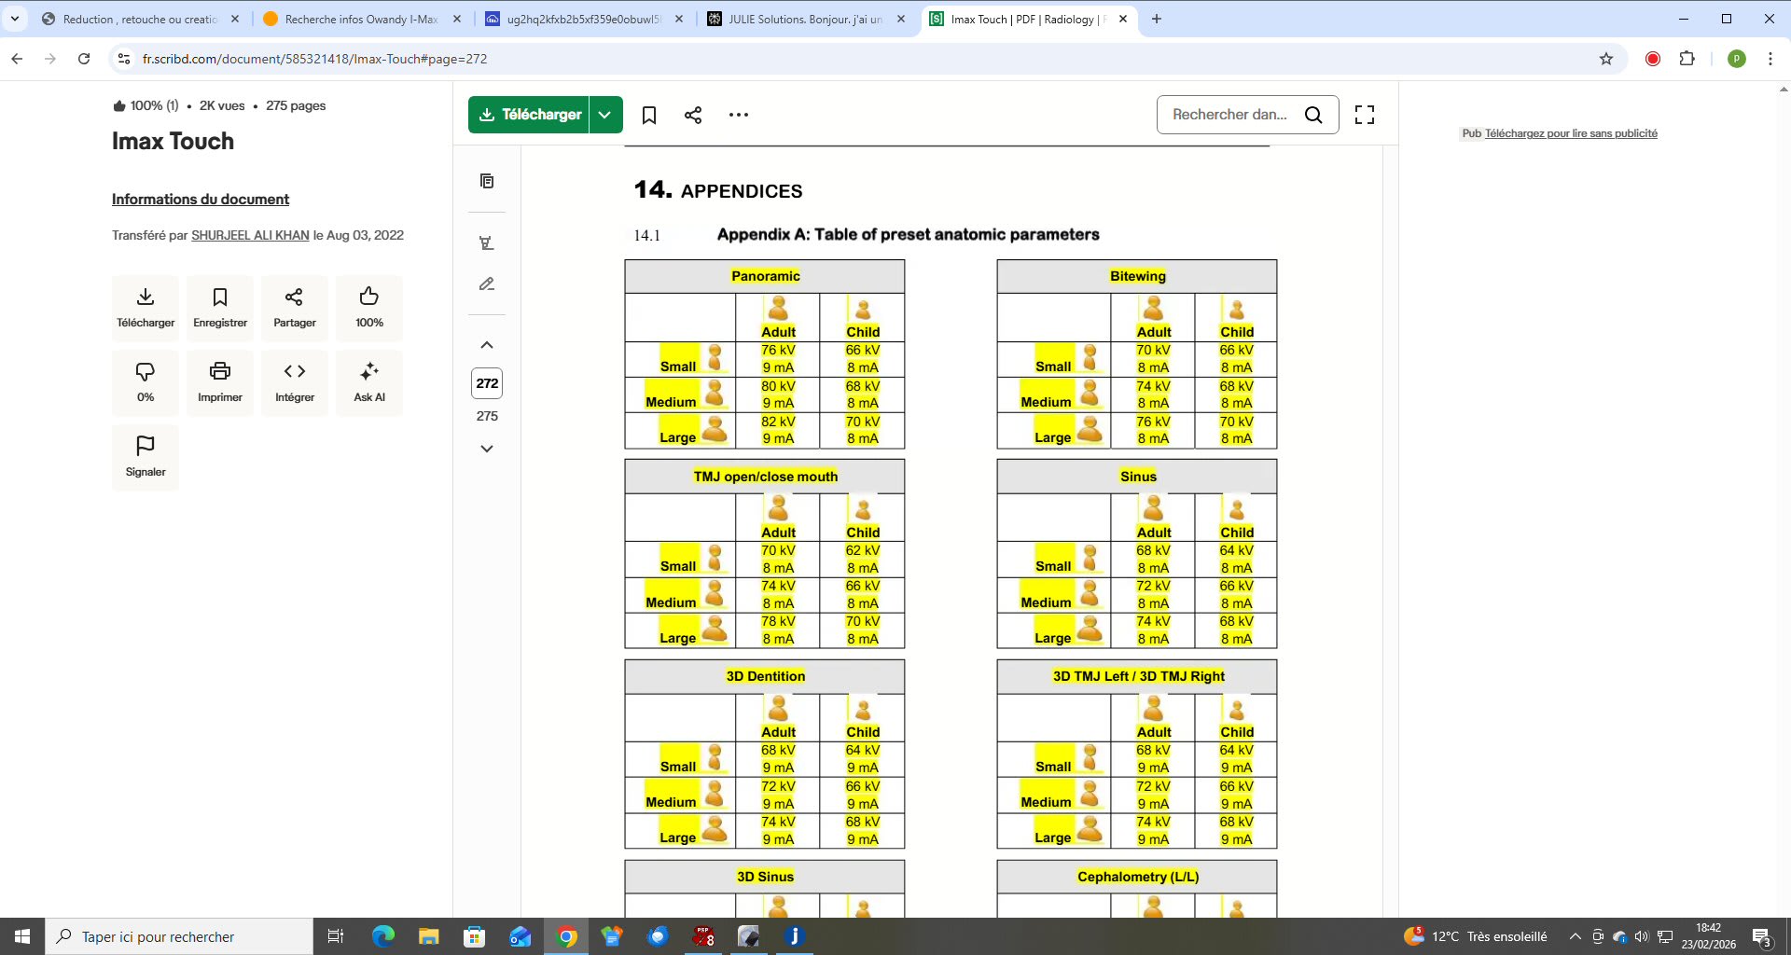
Task: Enter fullscreen document view
Action: point(1365,115)
